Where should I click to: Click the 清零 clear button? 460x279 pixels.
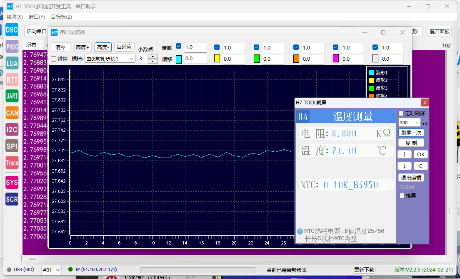60,47
